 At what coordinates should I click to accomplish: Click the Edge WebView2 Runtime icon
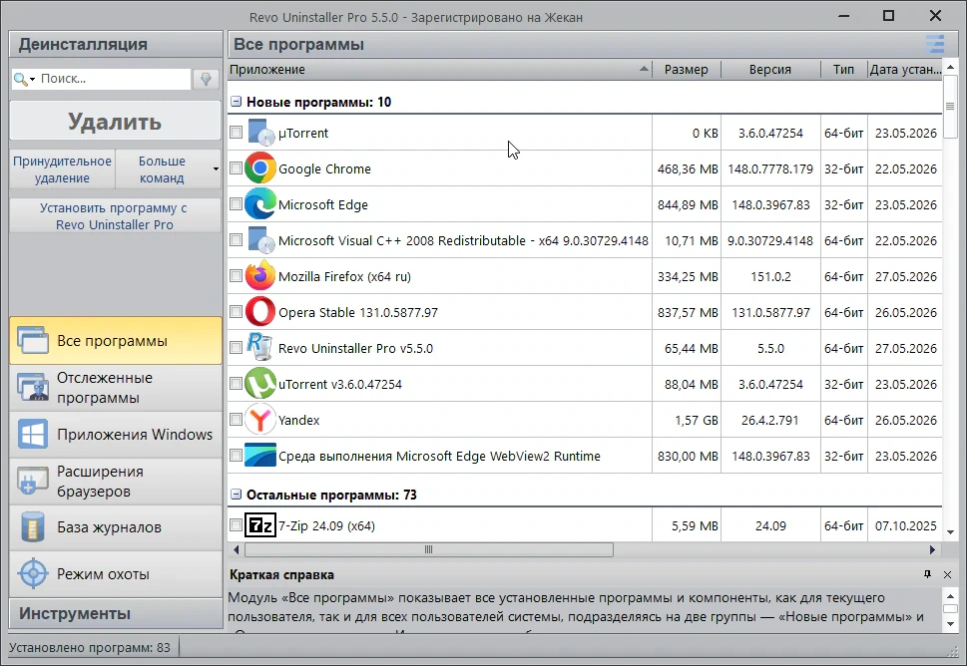coord(260,456)
